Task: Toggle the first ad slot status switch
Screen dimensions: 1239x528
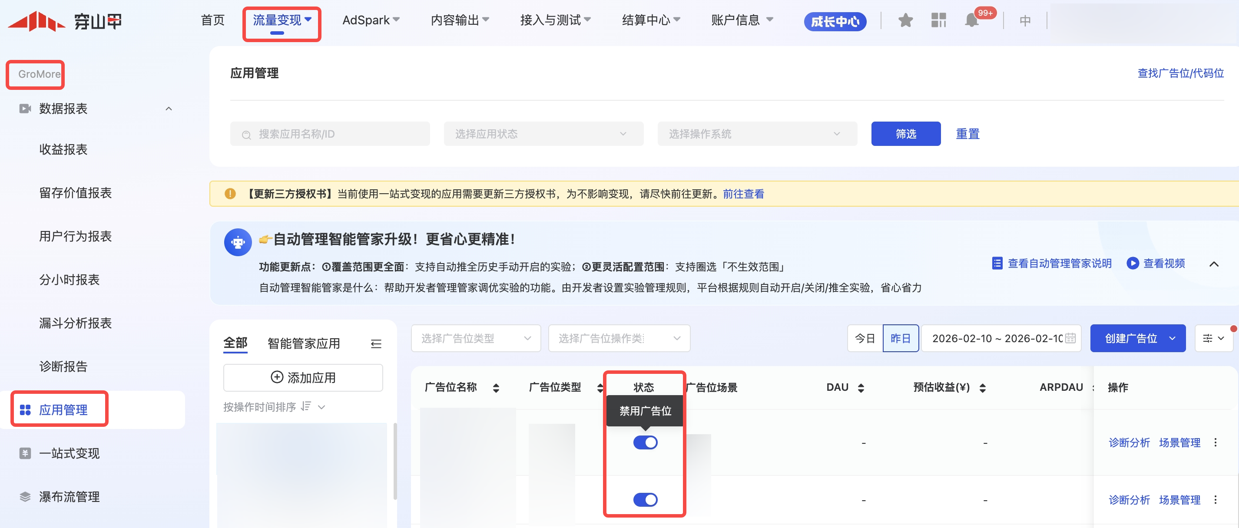Action: (x=645, y=442)
